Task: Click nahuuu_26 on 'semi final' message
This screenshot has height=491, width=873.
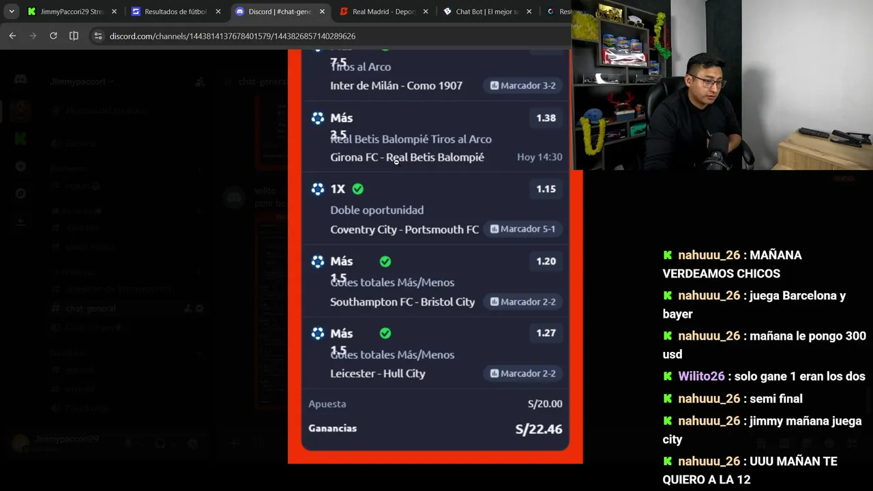Action: click(x=709, y=399)
